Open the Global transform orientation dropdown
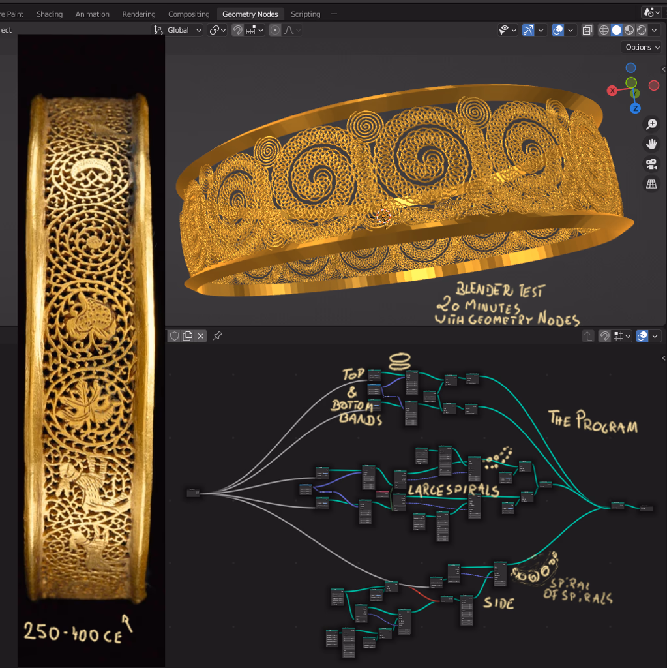This screenshot has height=668, width=667. (177, 30)
